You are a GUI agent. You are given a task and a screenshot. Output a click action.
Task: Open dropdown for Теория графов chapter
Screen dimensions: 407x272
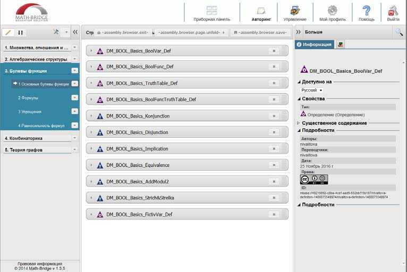tap(74, 150)
